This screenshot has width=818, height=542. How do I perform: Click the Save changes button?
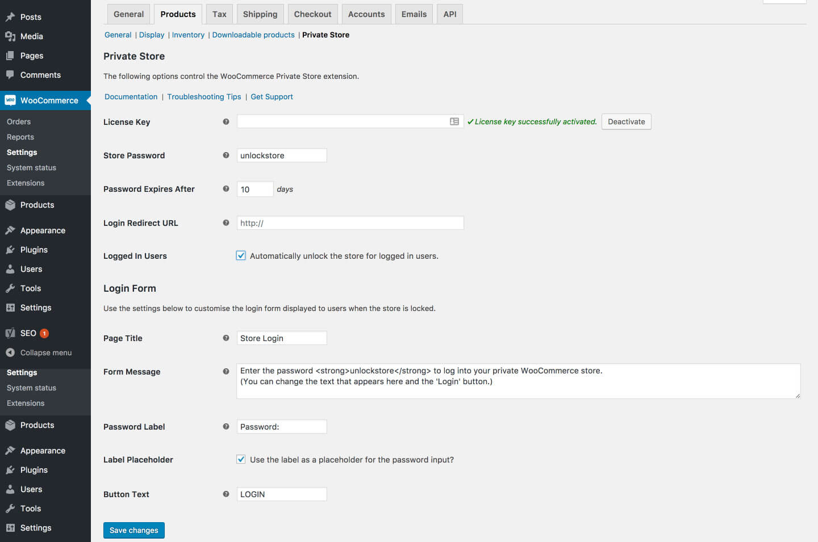tap(133, 530)
